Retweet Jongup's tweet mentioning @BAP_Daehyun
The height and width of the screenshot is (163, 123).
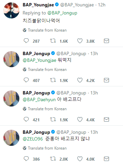point(53,119)
